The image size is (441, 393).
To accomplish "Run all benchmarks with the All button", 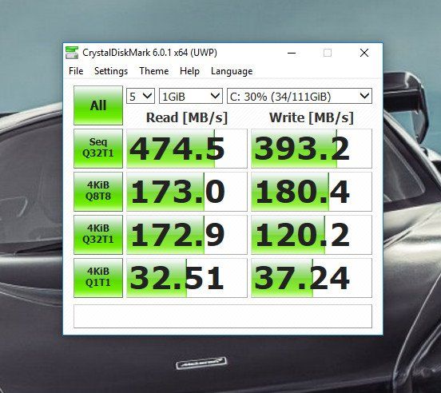I will pyautogui.click(x=98, y=105).
